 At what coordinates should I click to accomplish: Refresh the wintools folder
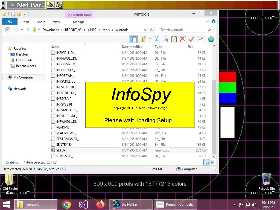tap(151, 30)
